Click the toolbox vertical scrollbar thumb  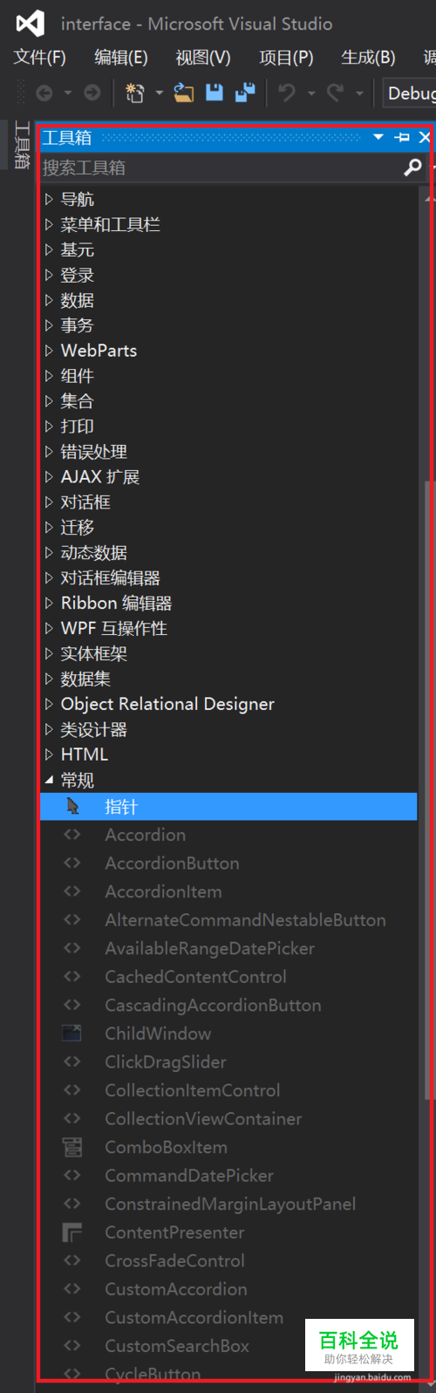point(426,789)
